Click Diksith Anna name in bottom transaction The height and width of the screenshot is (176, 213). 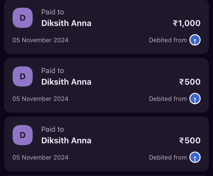[66, 141]
